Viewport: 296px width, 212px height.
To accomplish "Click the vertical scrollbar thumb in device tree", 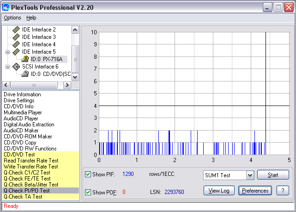I will pos(75,59).
